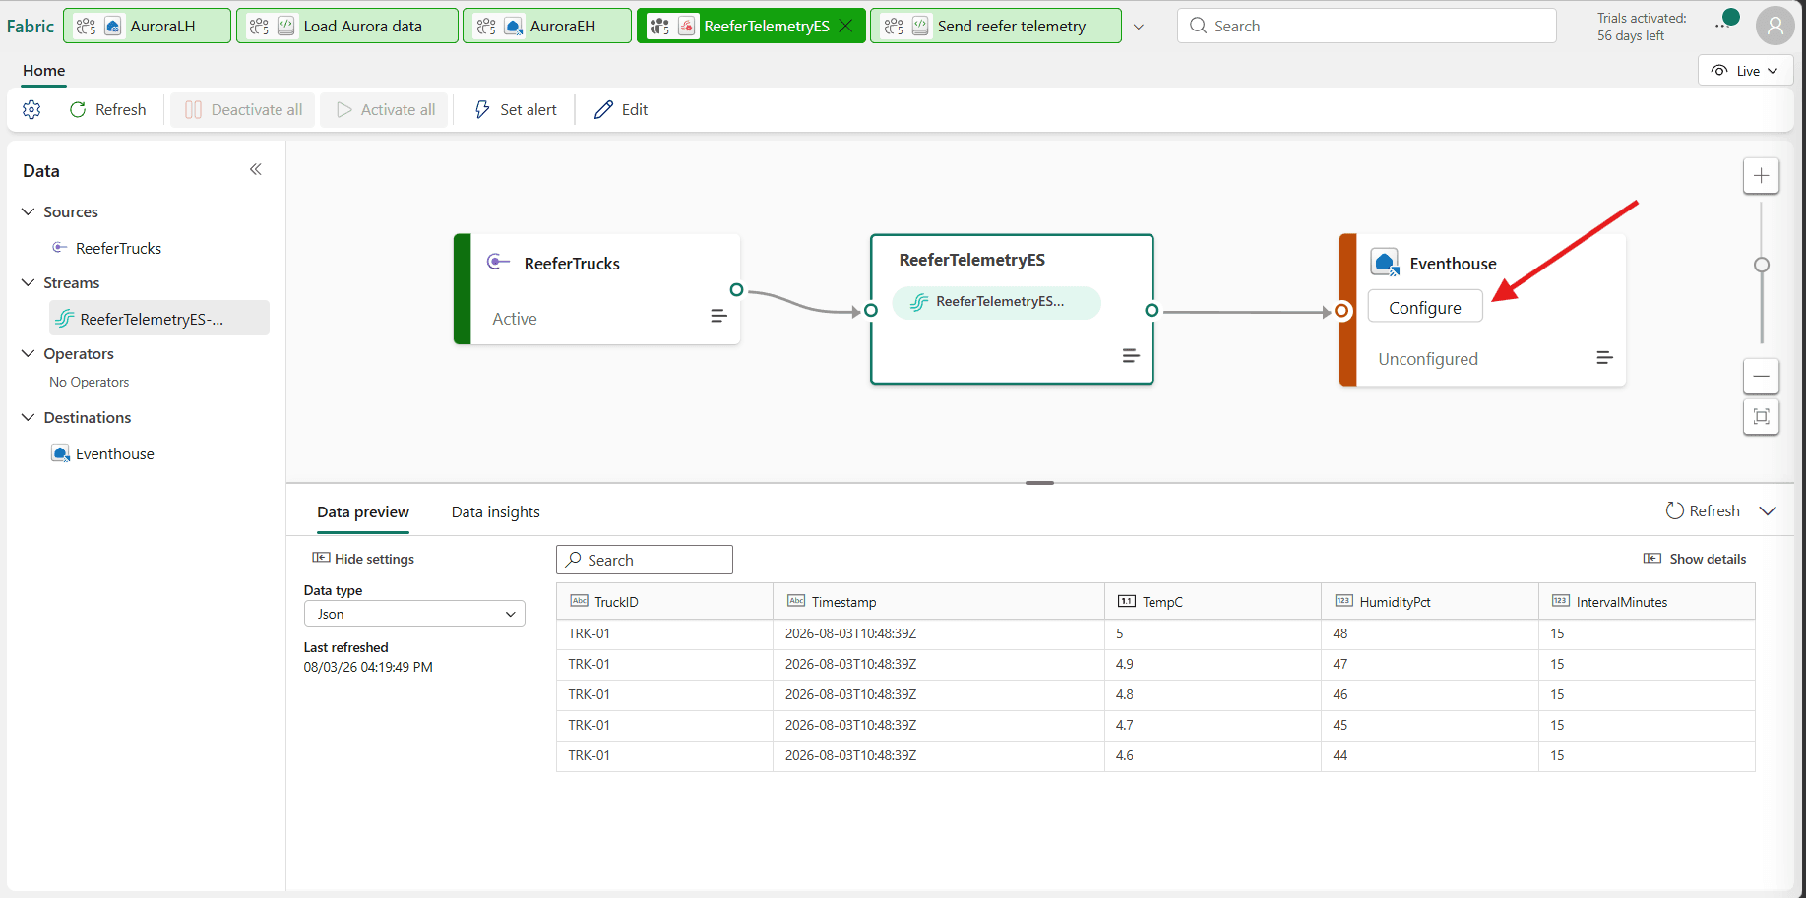Click the Fabric logo text
The image size is (1806, 898).
(31, 26)
